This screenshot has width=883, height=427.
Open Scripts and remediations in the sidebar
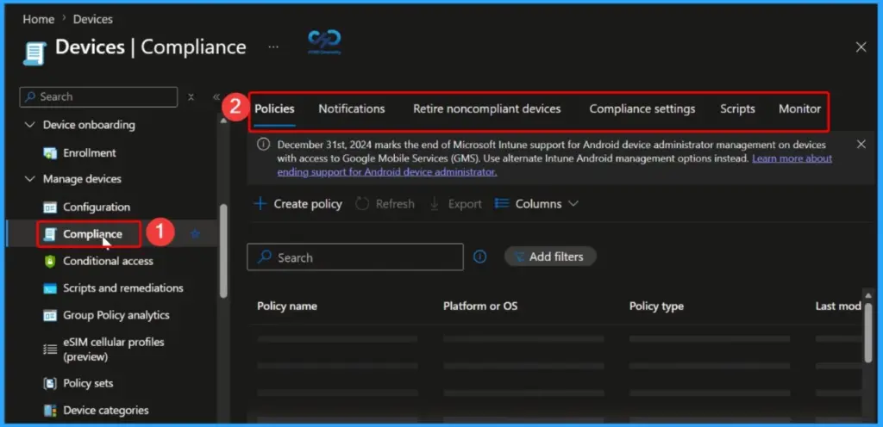[123, 288]
